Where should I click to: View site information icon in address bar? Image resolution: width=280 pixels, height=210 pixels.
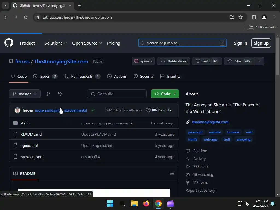(37, 17)
